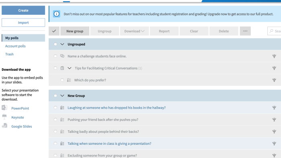
Task: Click the list icon beside 'Talking when someone in class'
Action: click(62, 144)
